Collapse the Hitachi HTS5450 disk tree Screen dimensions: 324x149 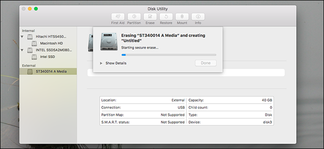22,37
